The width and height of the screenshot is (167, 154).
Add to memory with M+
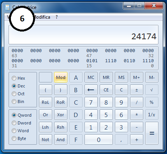pos(137,77)
